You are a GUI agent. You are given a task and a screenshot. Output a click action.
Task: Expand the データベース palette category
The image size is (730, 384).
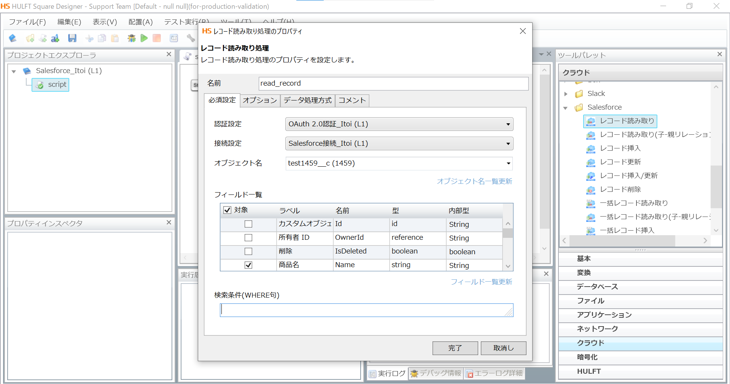[641, 287]
